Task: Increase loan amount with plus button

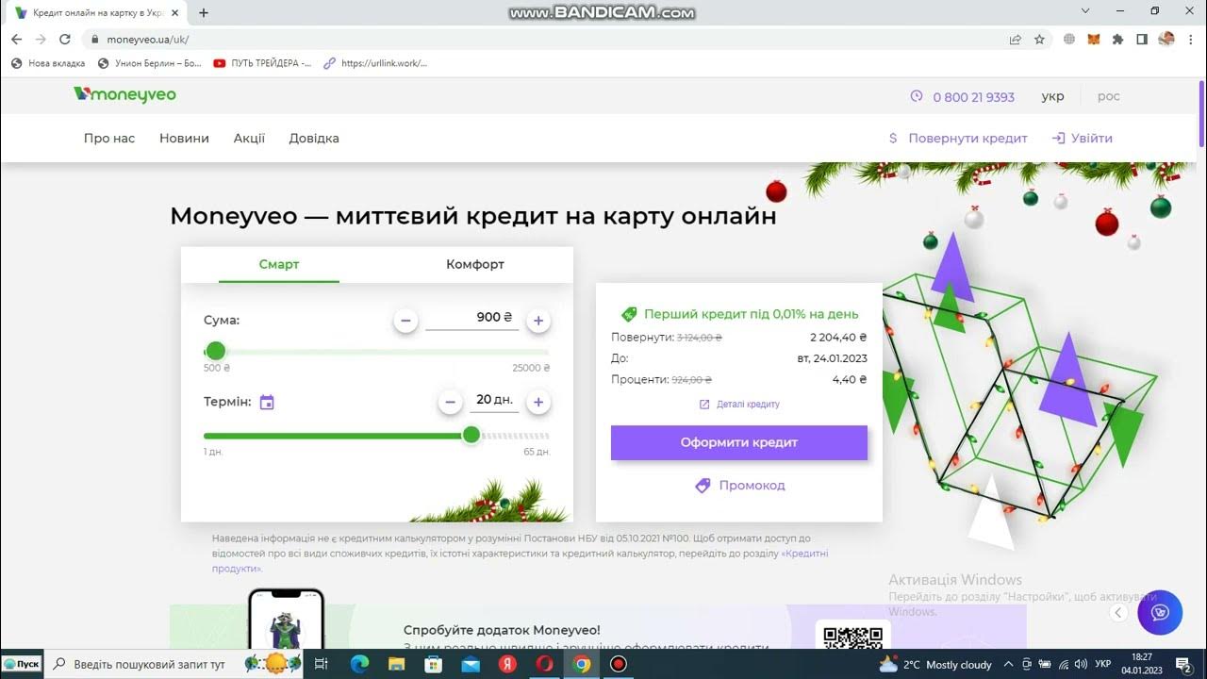Action: click(x=538, y=321)
